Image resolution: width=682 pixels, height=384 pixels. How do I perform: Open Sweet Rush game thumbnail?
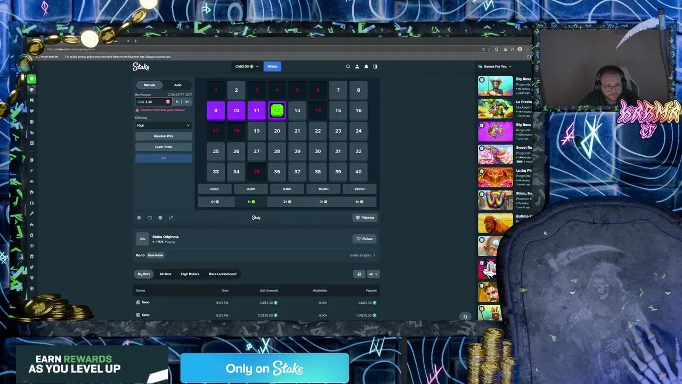pyautogui.click(x=496, y=155)
